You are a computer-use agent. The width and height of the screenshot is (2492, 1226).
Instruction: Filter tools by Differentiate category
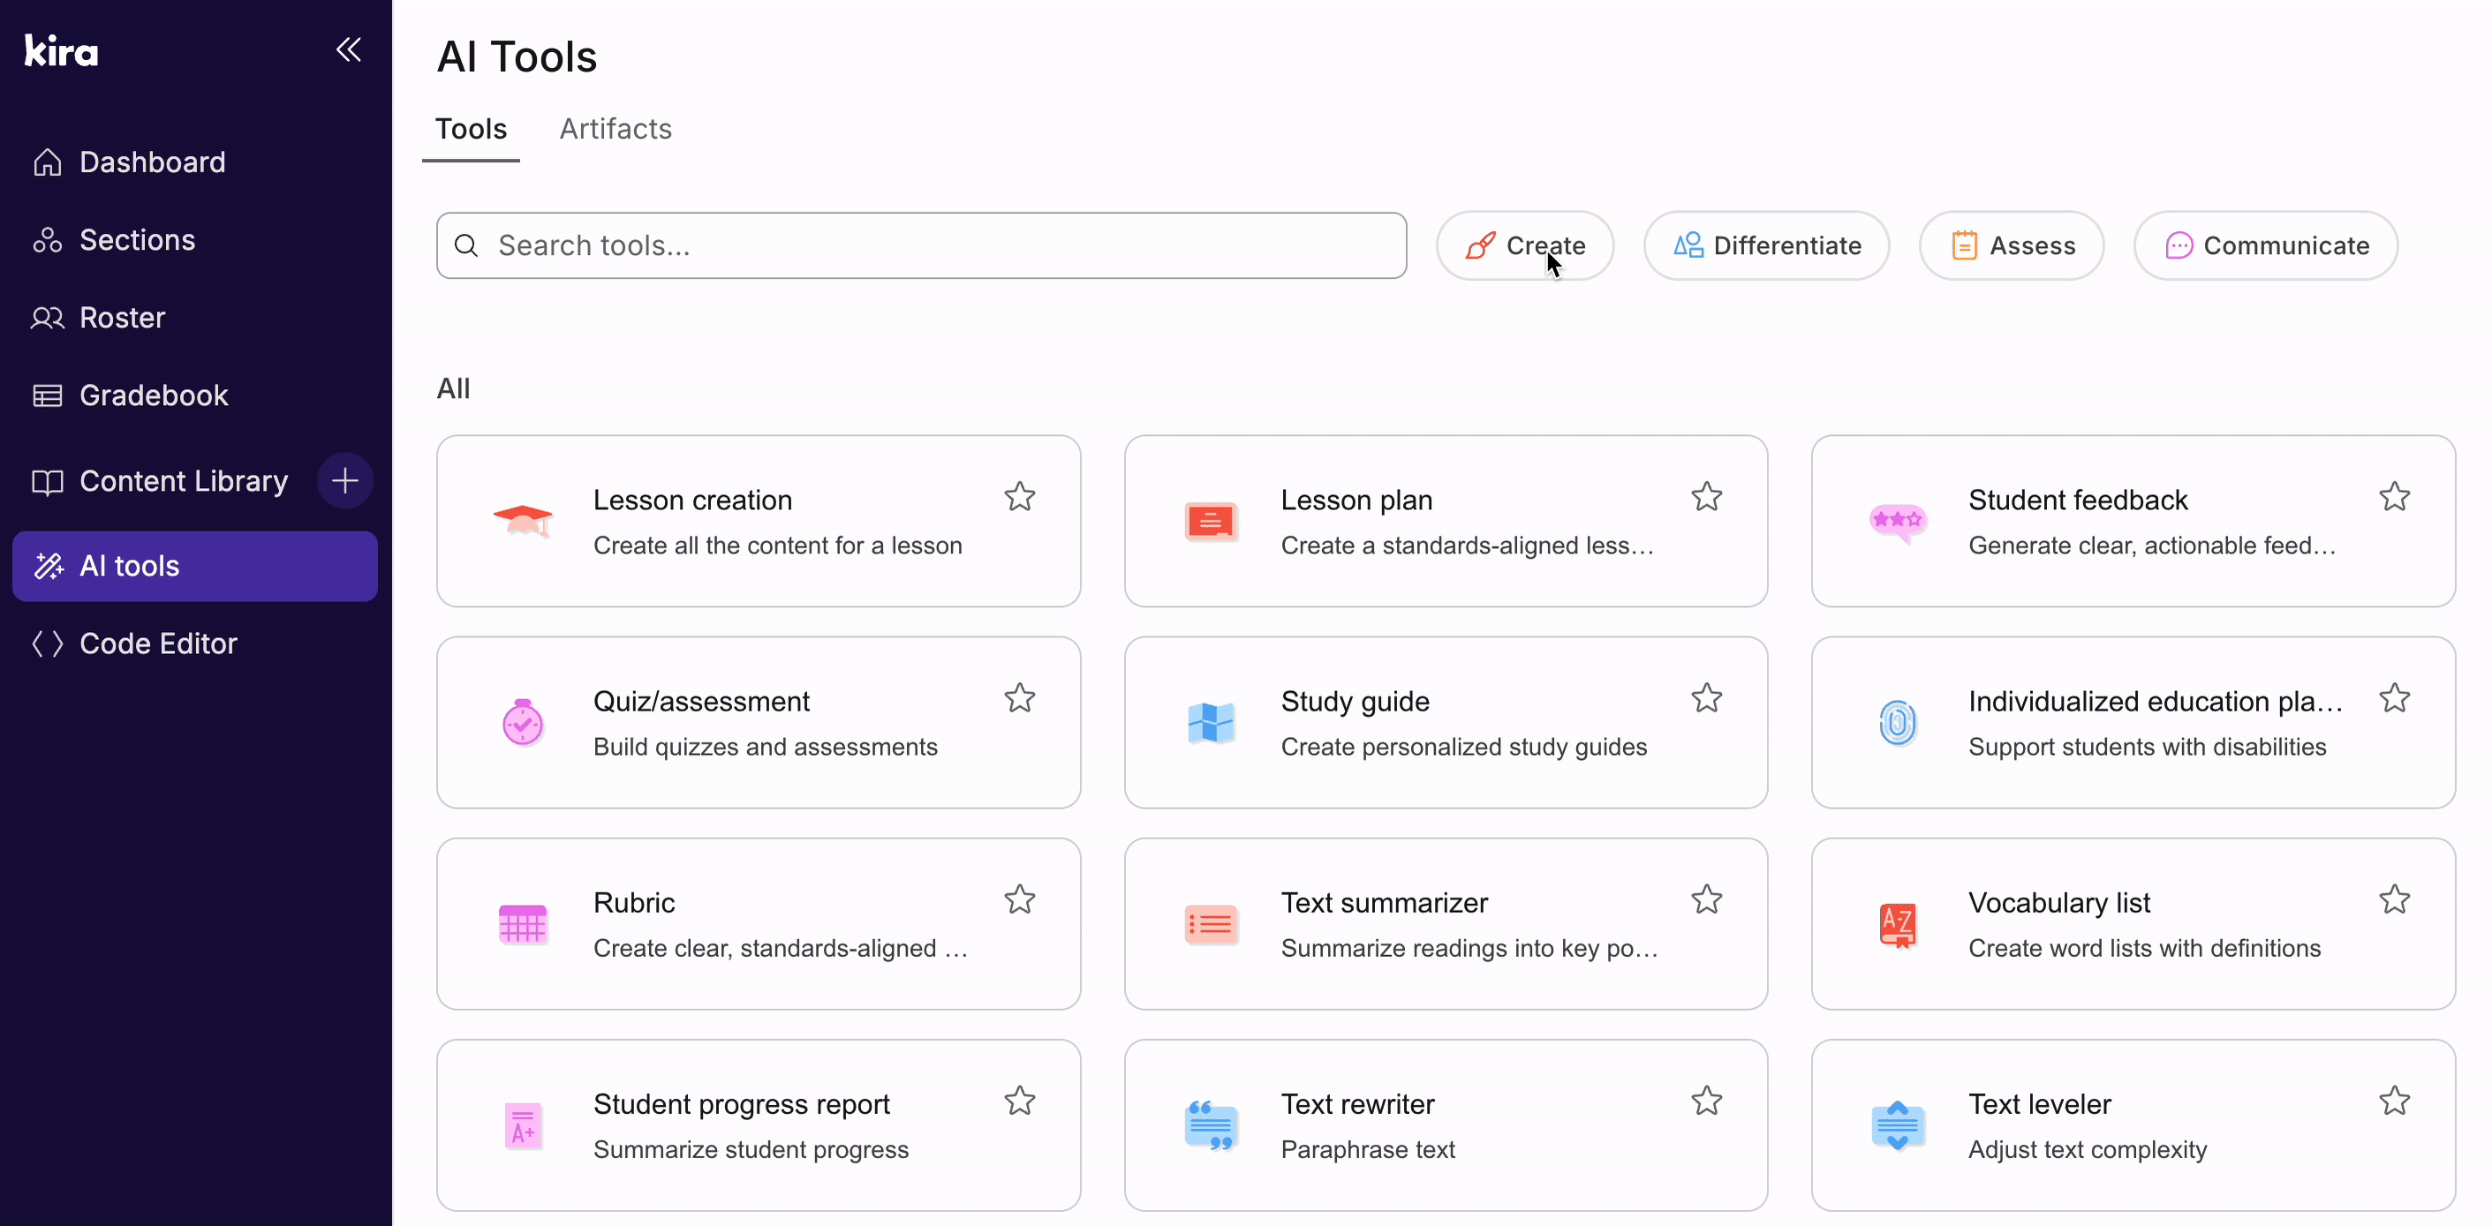[1766, 245]
